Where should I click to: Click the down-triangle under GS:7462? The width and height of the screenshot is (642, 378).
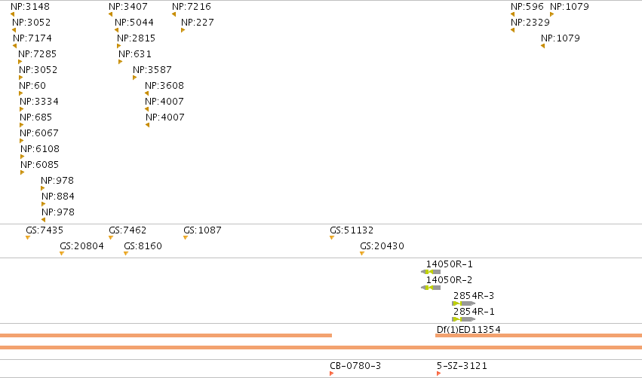[x=111, y=238]
